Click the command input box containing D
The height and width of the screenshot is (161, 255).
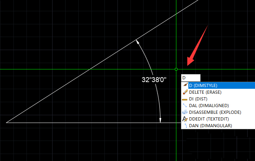(190, 78)
